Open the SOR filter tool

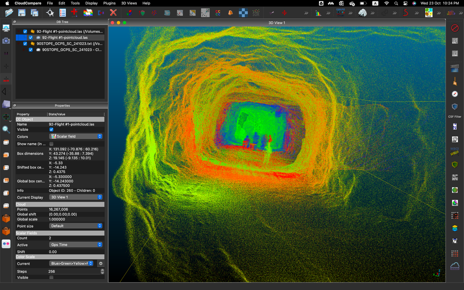[x=256, y=13]
